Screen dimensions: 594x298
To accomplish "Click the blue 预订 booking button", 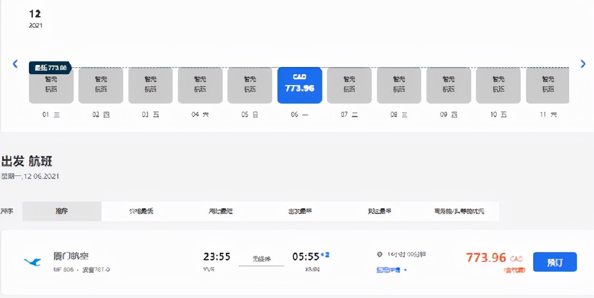I will click(x=555, y=262).
